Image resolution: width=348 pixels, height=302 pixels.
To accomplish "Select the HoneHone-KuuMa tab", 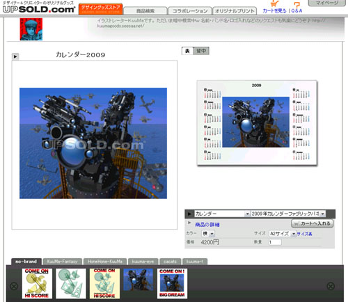I will coord(105,262).
